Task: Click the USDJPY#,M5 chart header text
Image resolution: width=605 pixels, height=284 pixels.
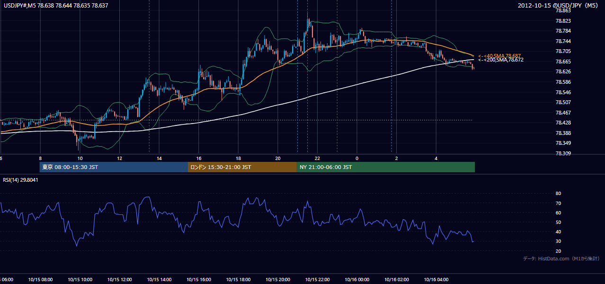Action: point(55,5)
